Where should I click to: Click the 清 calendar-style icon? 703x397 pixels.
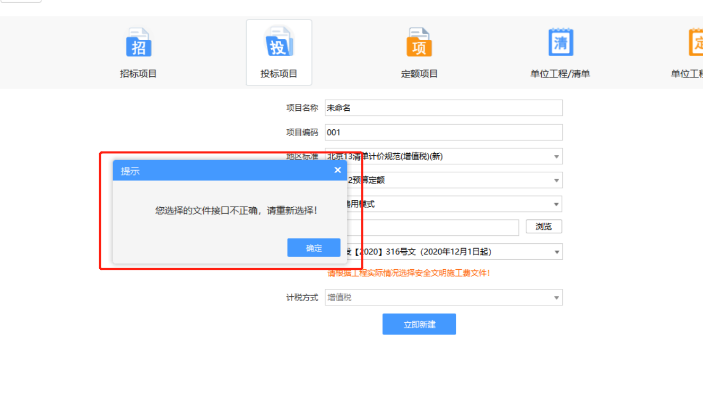pyautogui.click(x=560, y=41)
